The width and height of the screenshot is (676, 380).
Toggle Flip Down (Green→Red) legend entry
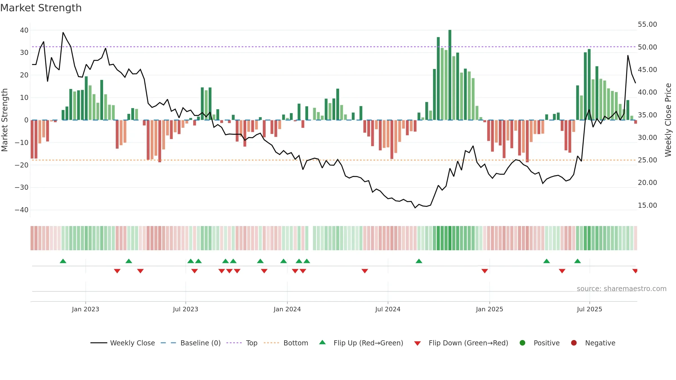(x=461, y=343)
